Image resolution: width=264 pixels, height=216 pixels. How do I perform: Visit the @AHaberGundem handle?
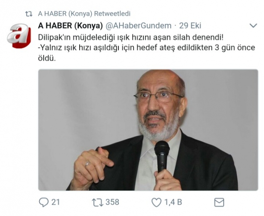pos(138,26)
